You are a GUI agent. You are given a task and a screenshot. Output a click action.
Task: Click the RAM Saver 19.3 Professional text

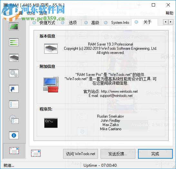point(111,44)
